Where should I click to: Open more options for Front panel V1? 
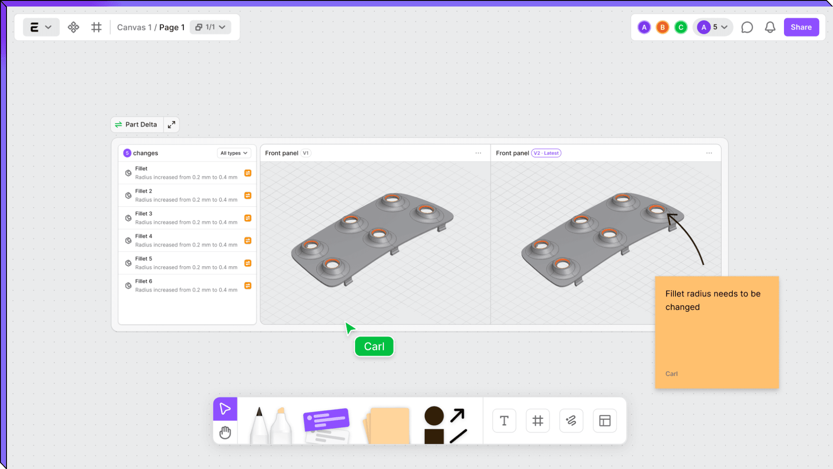coord(478,153)
